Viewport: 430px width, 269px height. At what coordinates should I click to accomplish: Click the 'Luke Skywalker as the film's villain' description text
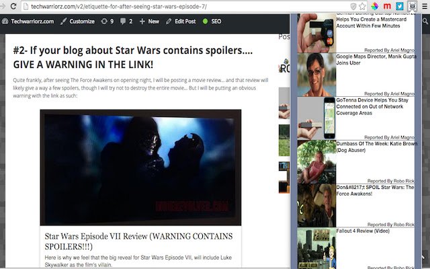tap(138, 261)
